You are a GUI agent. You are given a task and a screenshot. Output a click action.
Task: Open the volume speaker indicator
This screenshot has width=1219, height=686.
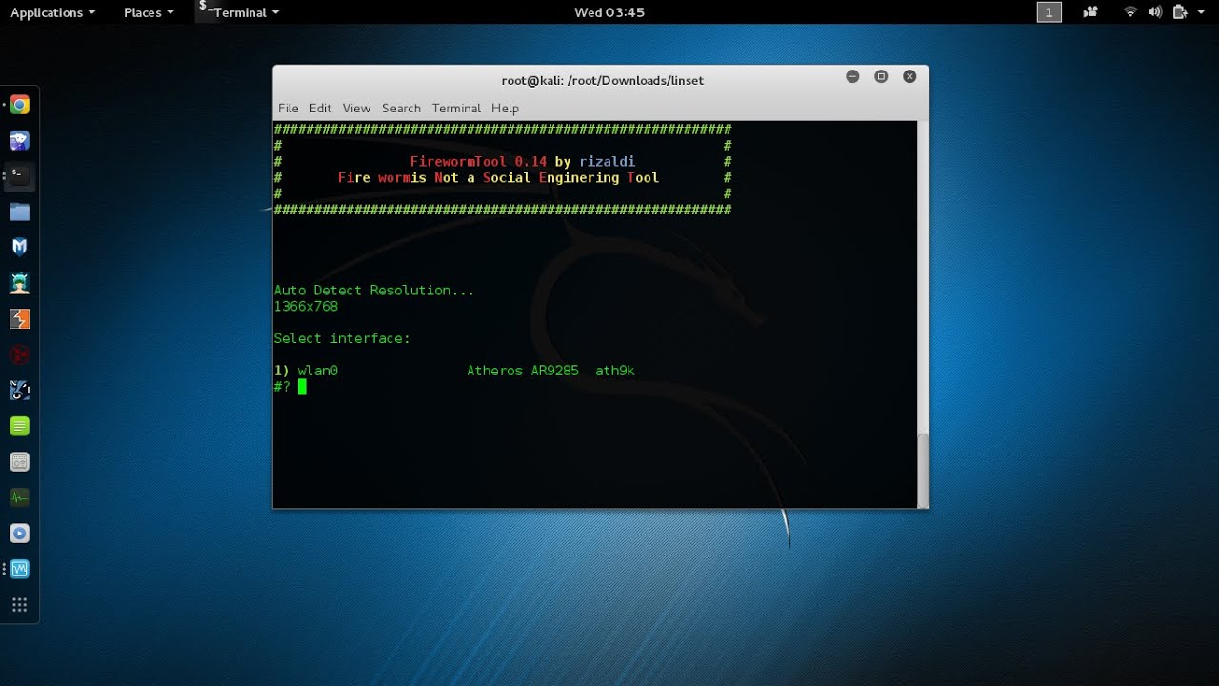pyautogui.click(x=1155, y=12)
